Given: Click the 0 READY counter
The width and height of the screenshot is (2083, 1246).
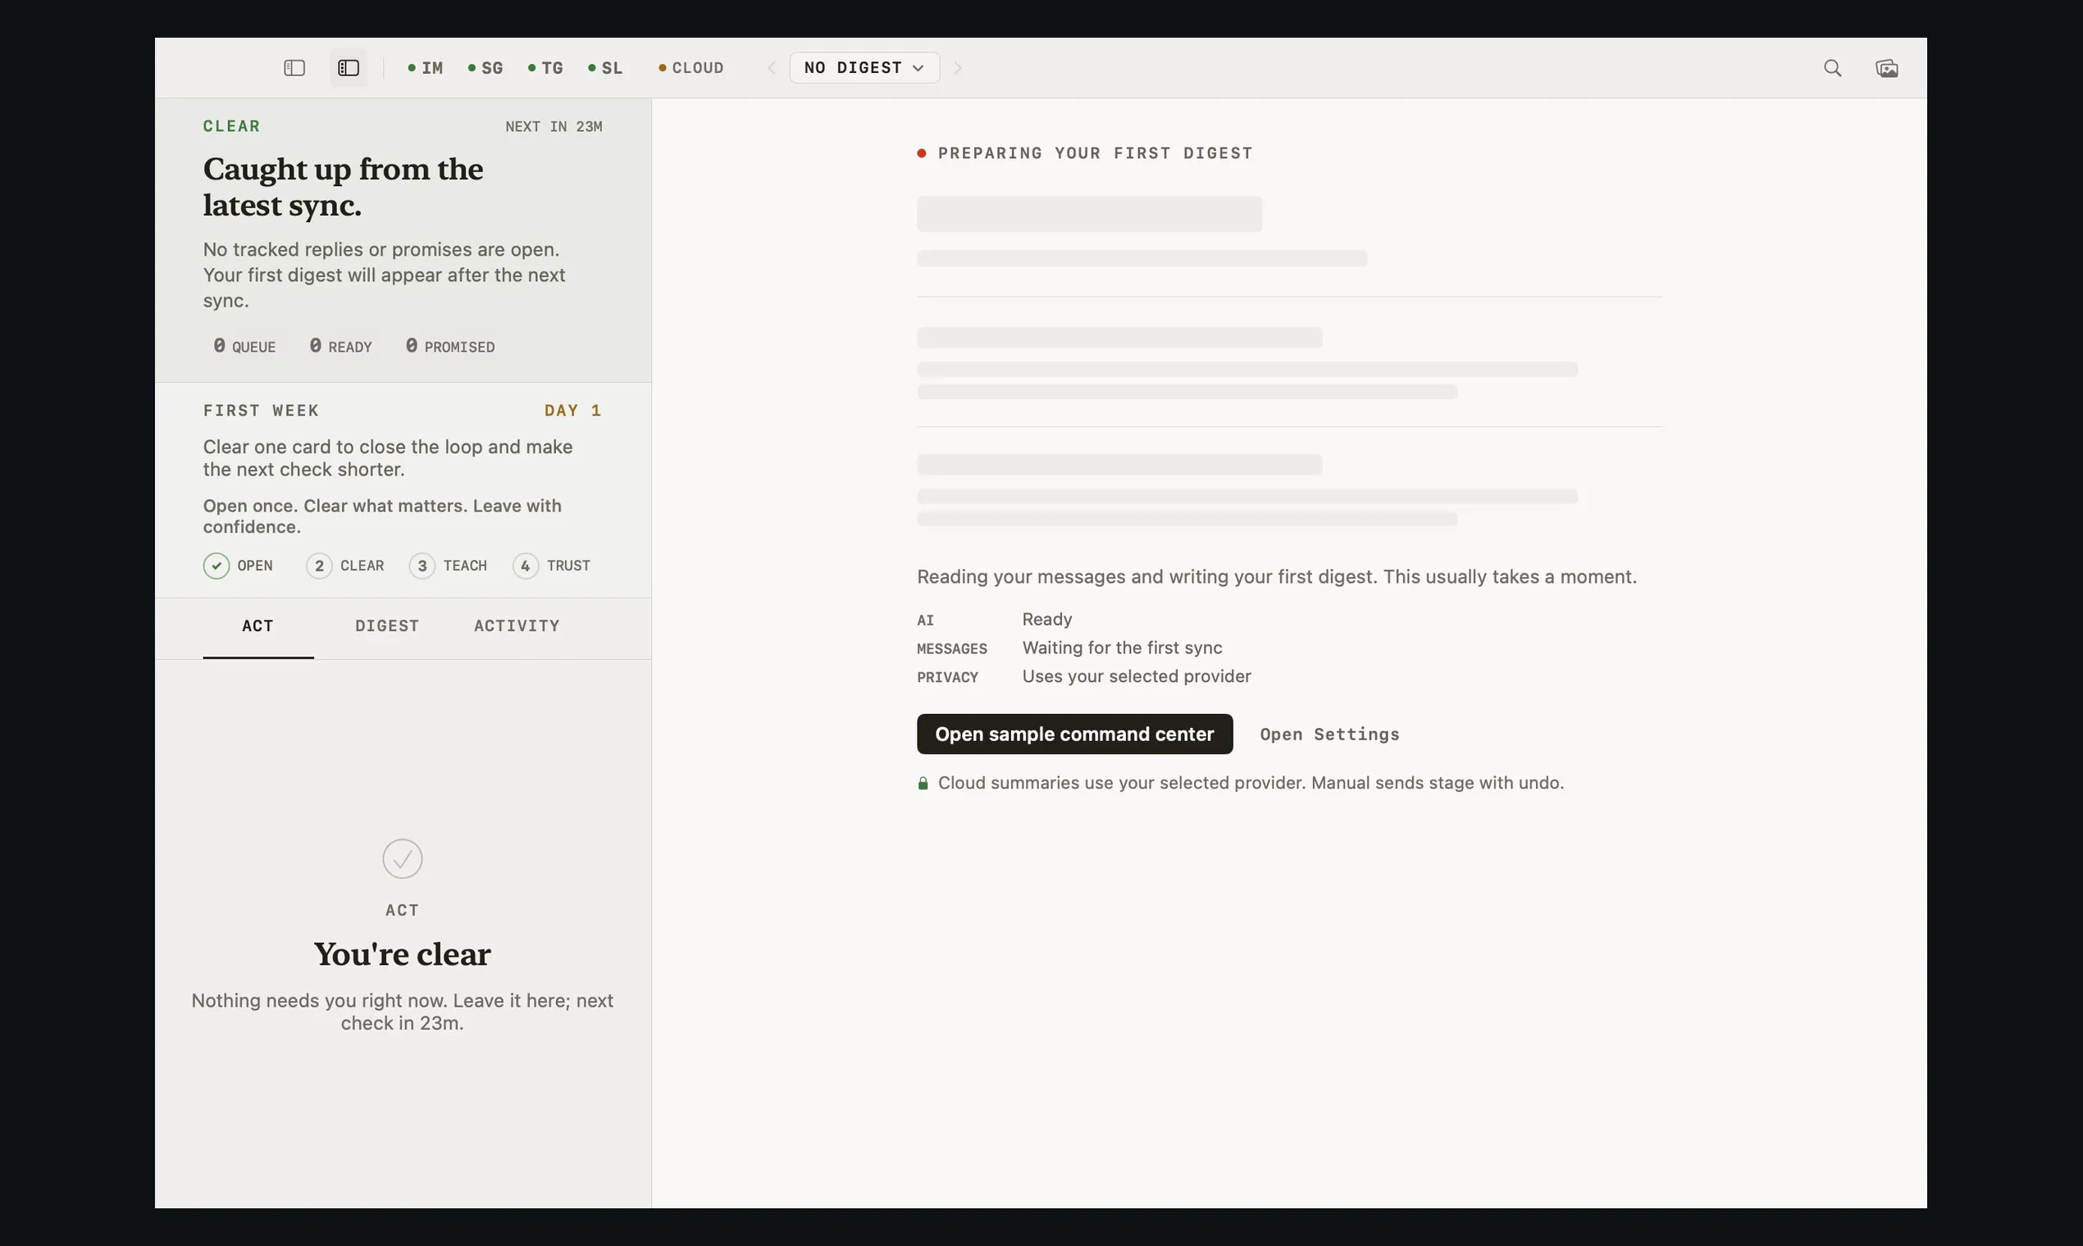Looking at the screenshot, I should point(340,347).
